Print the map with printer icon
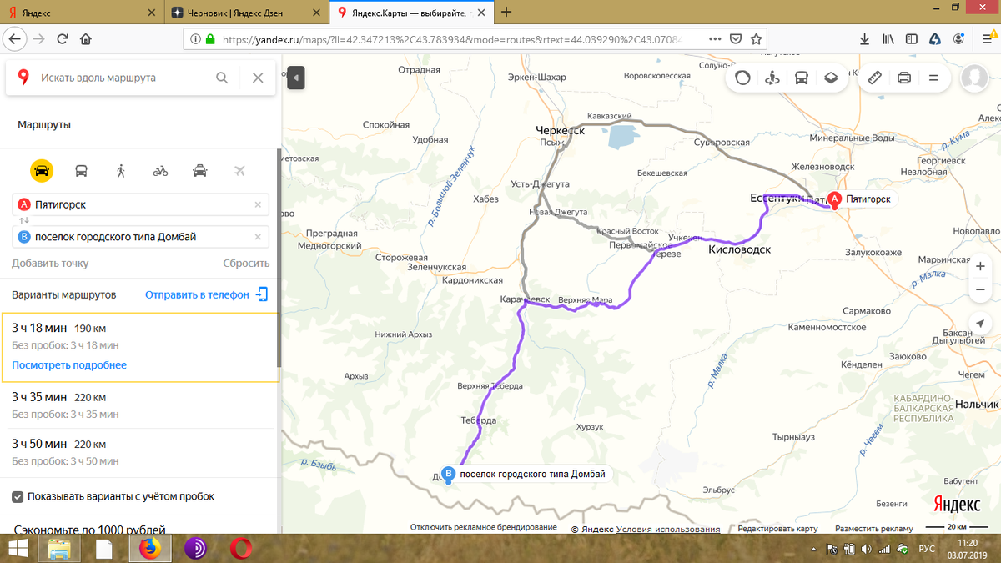Viewport: 1001px width, 563px height. (903, 78)
